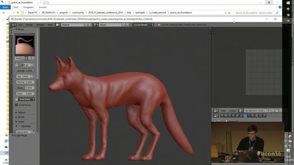Open the Ansicht ribbon tab
The image size is (294, 165).
[43, 7]
